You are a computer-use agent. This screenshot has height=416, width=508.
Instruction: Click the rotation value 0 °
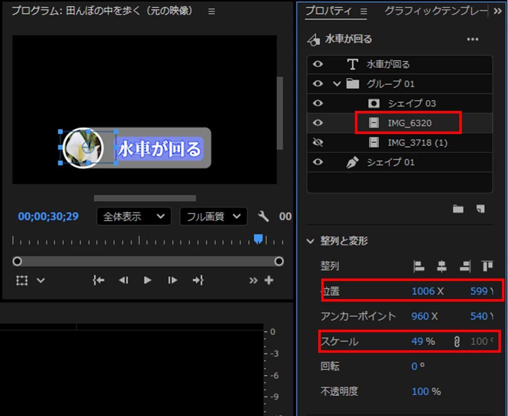[x=418, y=366]
